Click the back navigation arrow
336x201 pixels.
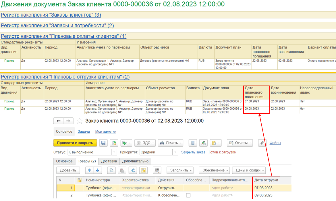tap(59, 121)
